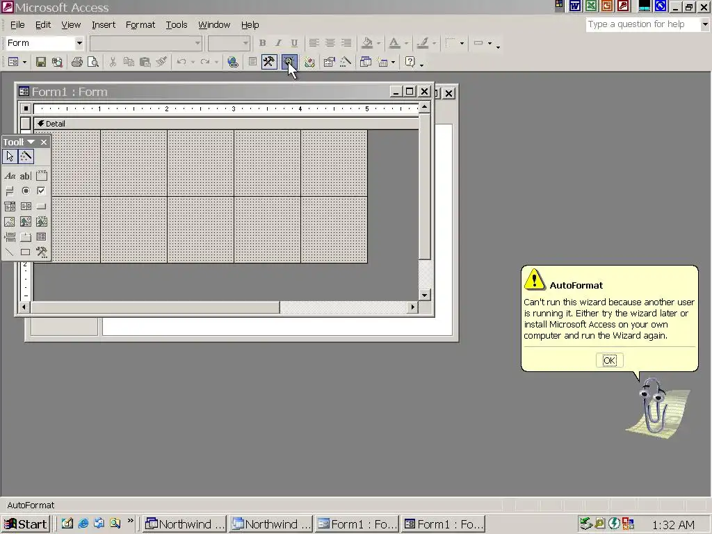Select the Text Box tool in the Toolbox
The height and width of the screenshot is (534, 712).
pos(26,176)
